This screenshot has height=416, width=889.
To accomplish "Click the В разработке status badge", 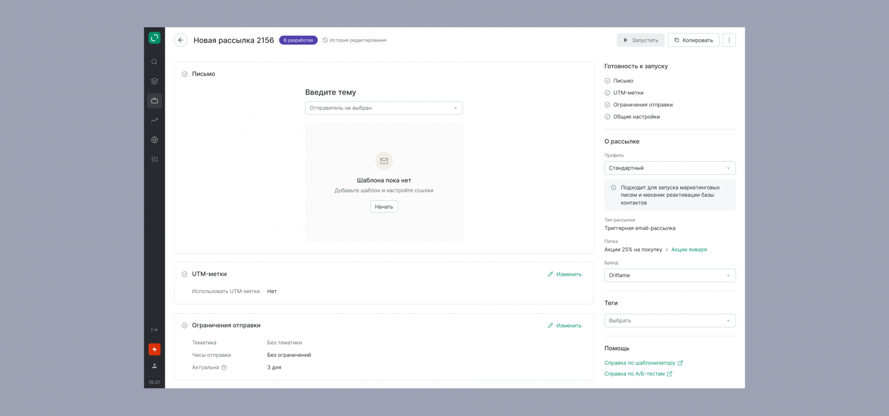I will 298,40.
